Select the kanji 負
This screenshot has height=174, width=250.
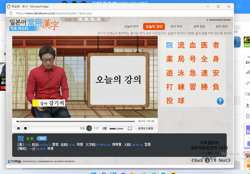pyautogui.click(x=216, y=87)
